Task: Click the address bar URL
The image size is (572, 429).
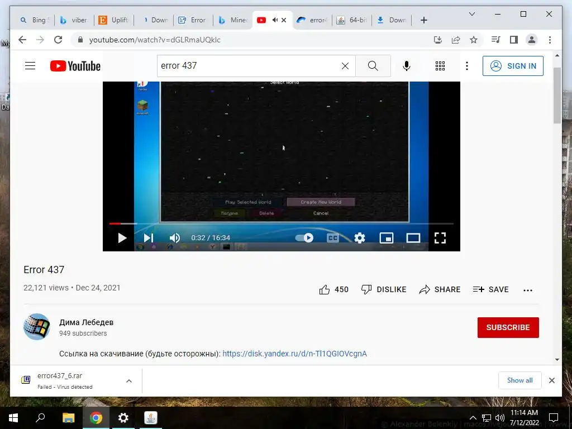Action: [x=155, y=40]
